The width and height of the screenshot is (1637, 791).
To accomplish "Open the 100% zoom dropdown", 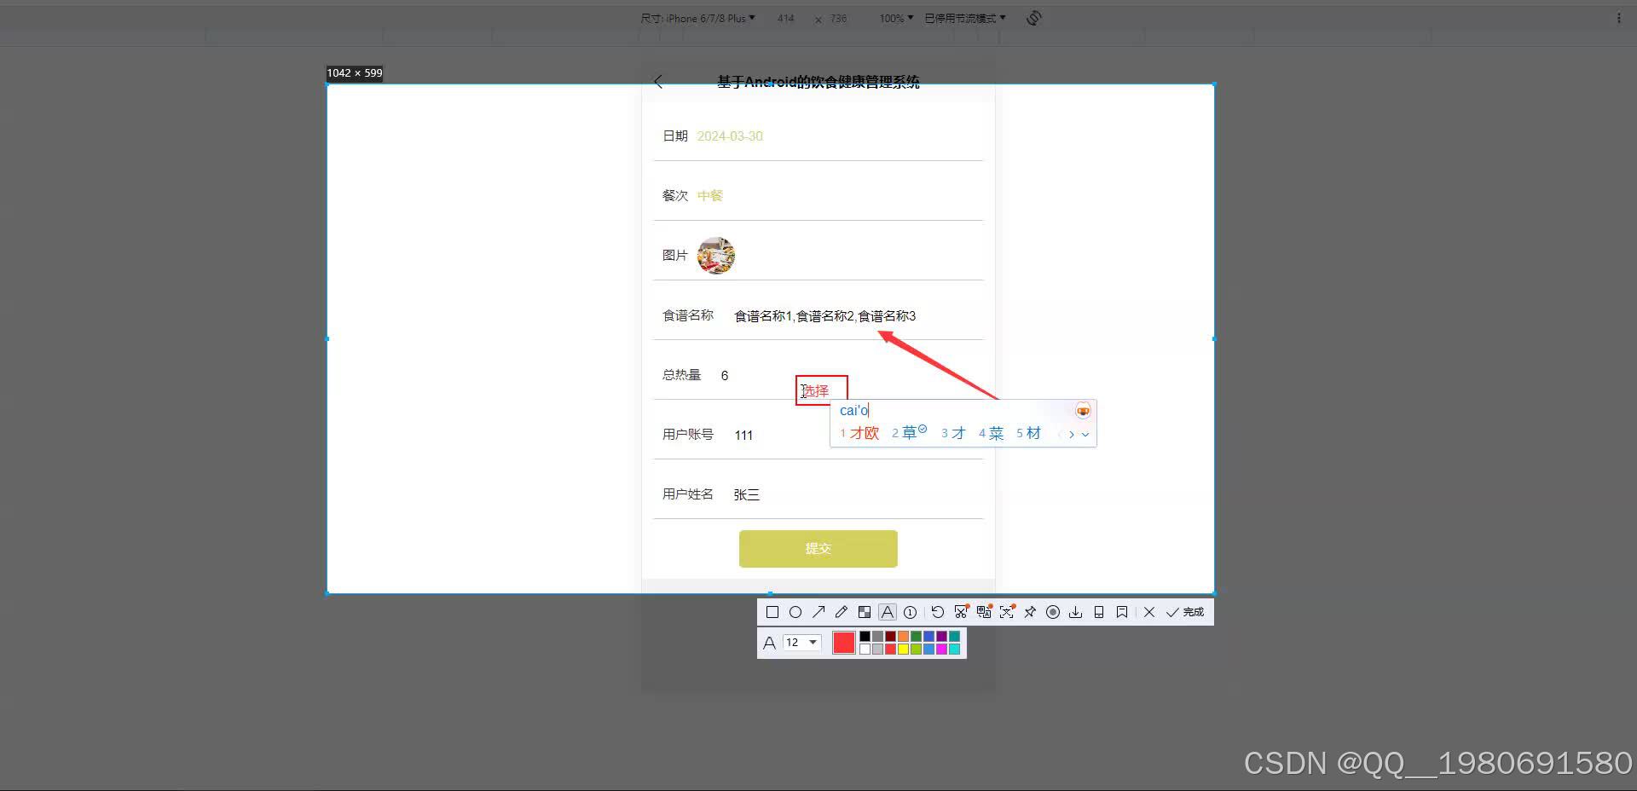I will pyautogui.click(x=896, y=18).
